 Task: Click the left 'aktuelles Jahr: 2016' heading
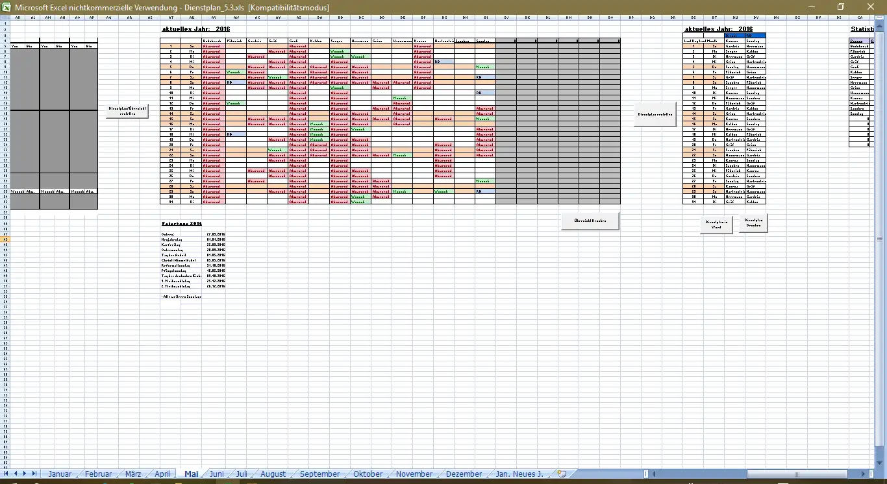pyautogui.click(x=195, y=29)
